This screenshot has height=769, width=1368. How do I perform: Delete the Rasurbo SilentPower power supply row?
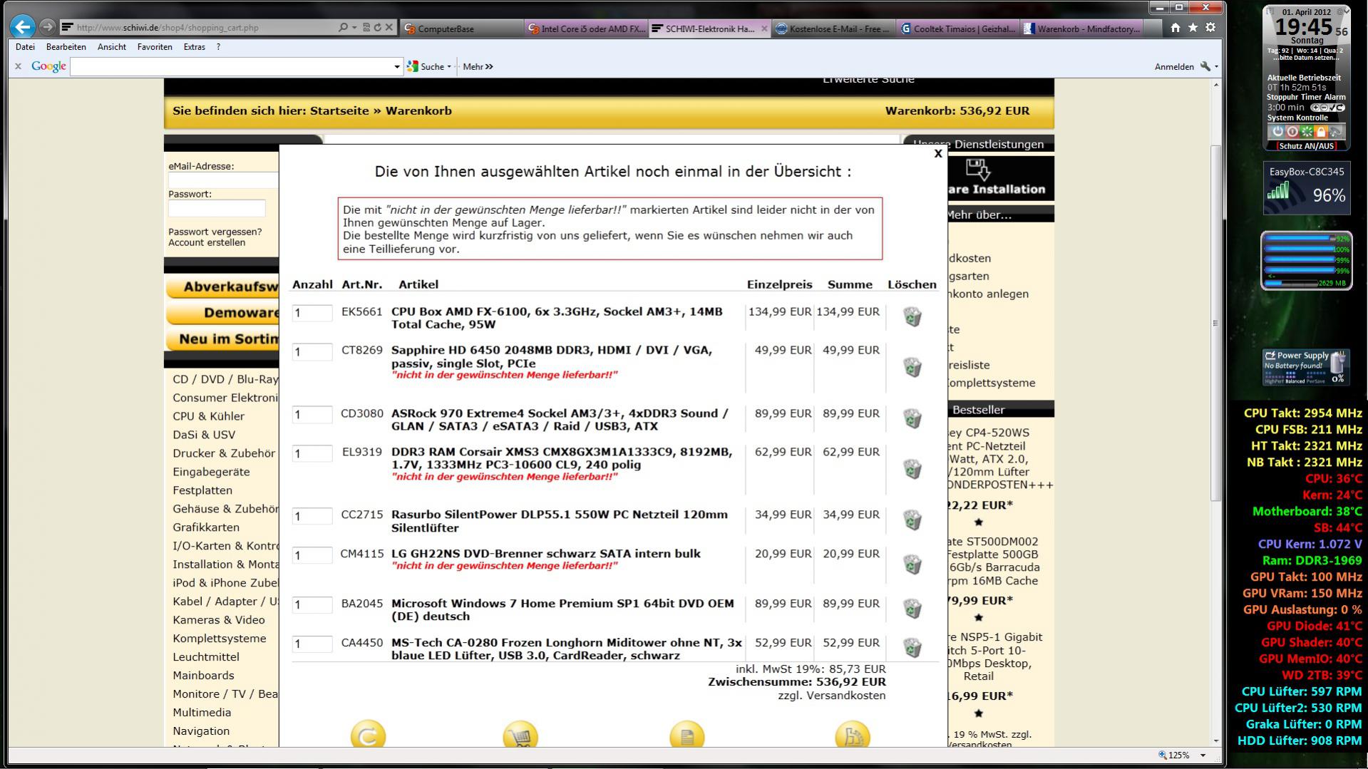(x=912, y=520)
